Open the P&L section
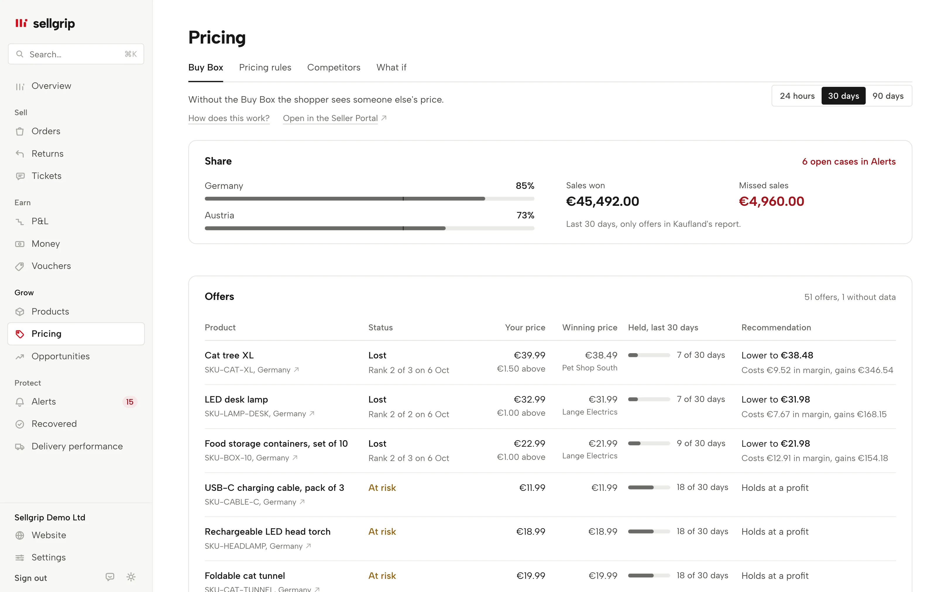The image size is (948, 592). [76, 221]
